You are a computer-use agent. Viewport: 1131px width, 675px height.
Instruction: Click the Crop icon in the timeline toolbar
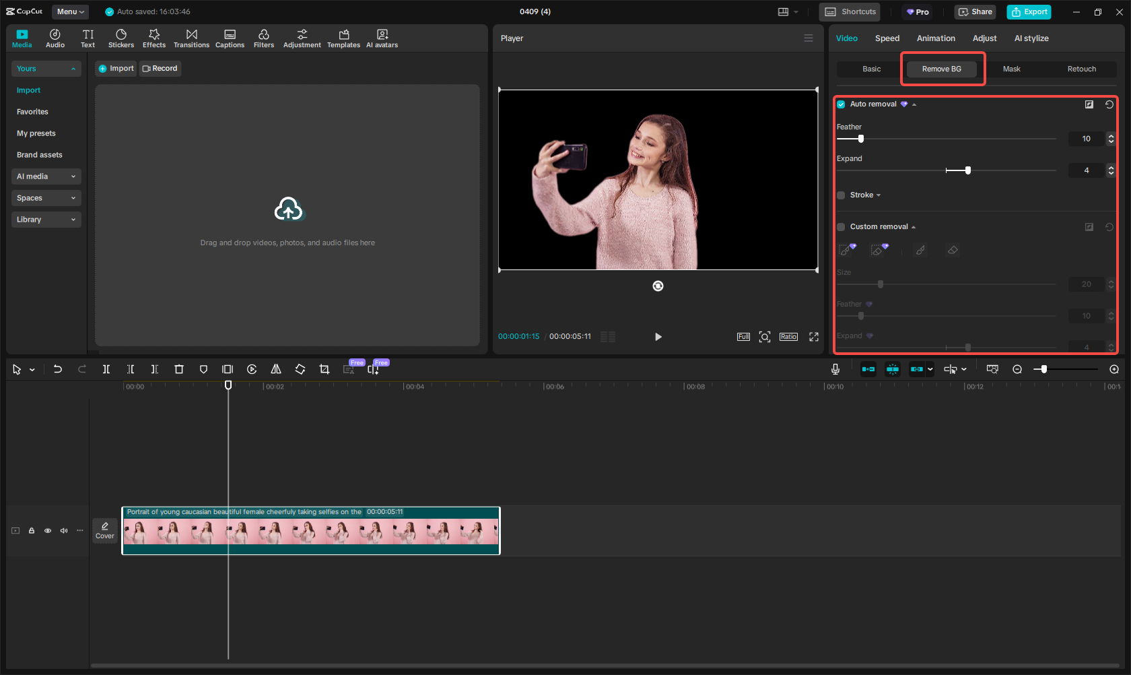coord(324,369)
